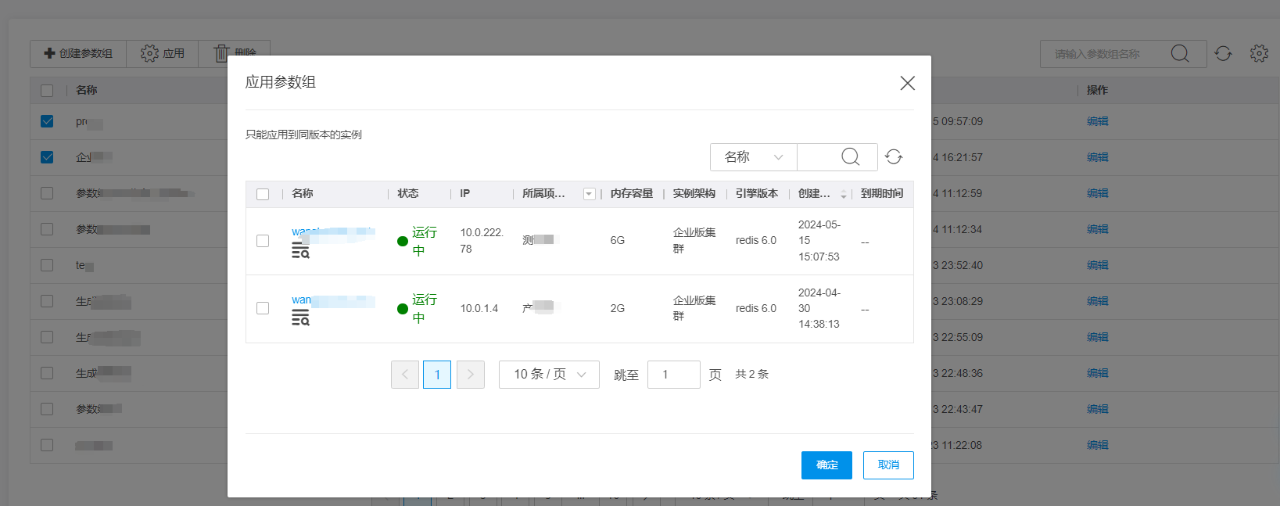
Task: Click the 应用 toolbar item behind the dialog
Action: [163, 53]
